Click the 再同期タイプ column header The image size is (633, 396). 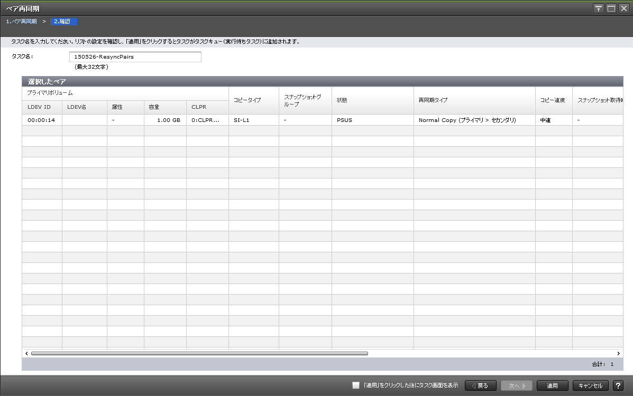coord(474,100)
